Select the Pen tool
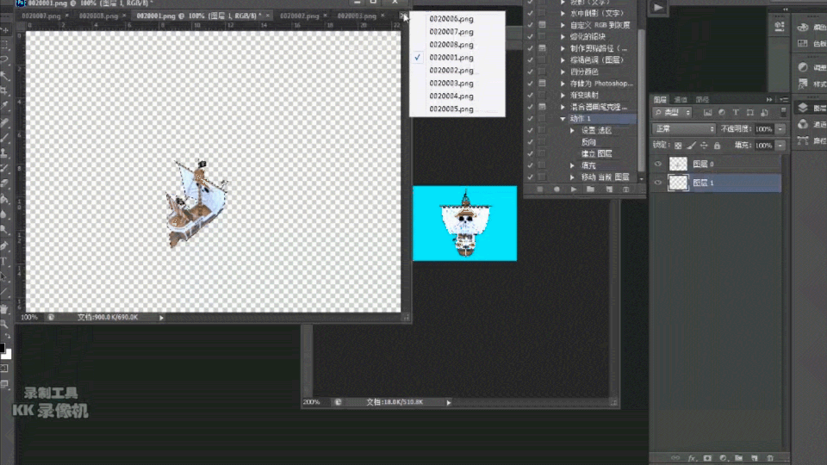Screen dimensions: 827x465 [x=4, y=245]
